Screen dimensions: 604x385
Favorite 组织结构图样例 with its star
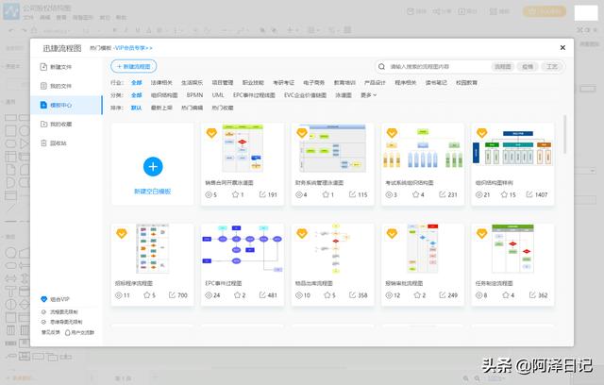coord(504,194)
